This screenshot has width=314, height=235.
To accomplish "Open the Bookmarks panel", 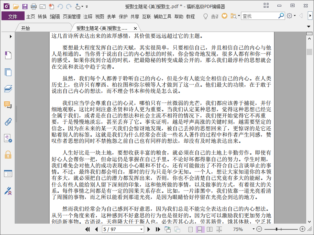I will coord(8,55).
